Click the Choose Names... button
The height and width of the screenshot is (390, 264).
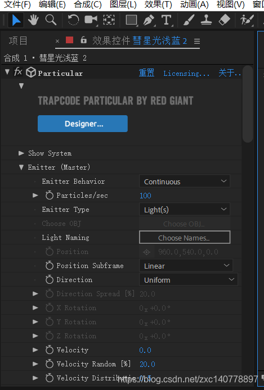[x=185, y=237]
